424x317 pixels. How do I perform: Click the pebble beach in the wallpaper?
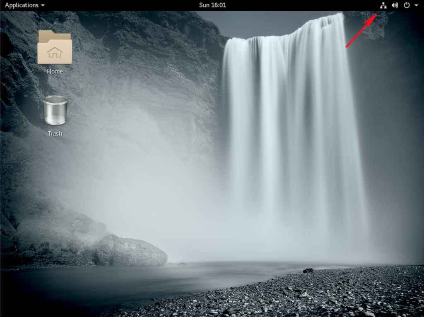[311, 294]
